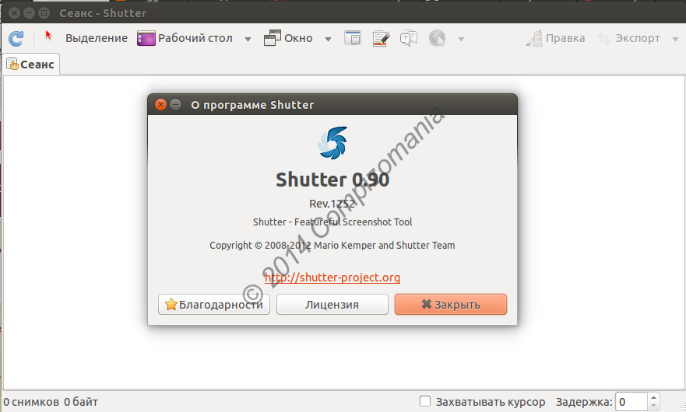Open the Благодарности credits button
This screenshot has height=412, width=686.
pyautogui.click(x=214, y=304)
